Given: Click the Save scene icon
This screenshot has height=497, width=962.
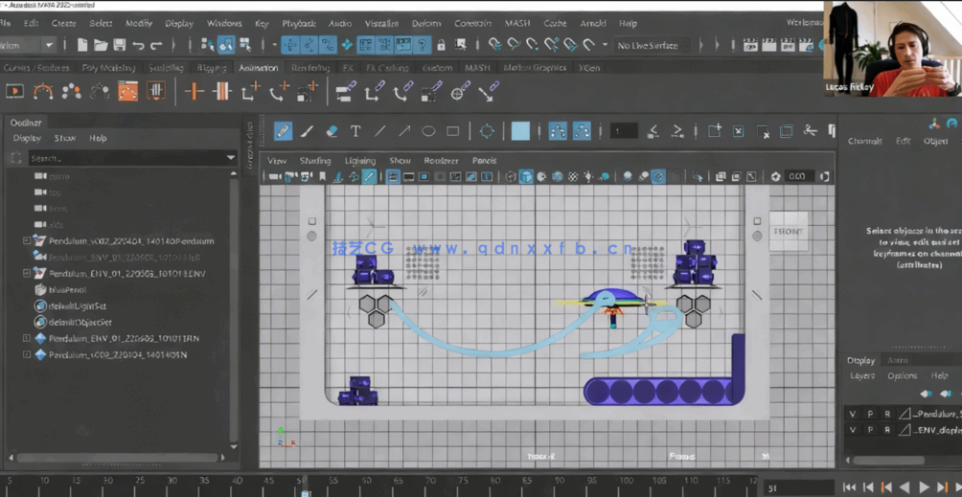Looking at the screenshot, I should click(119, 45).
